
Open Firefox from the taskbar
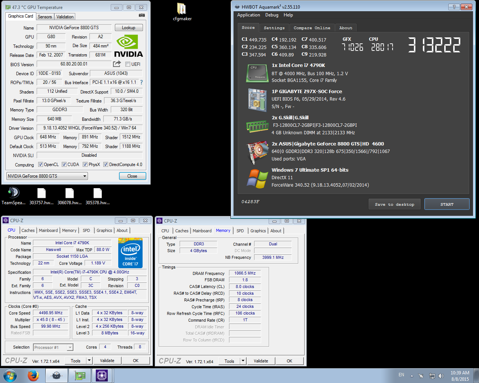click(x=33, y=376)
